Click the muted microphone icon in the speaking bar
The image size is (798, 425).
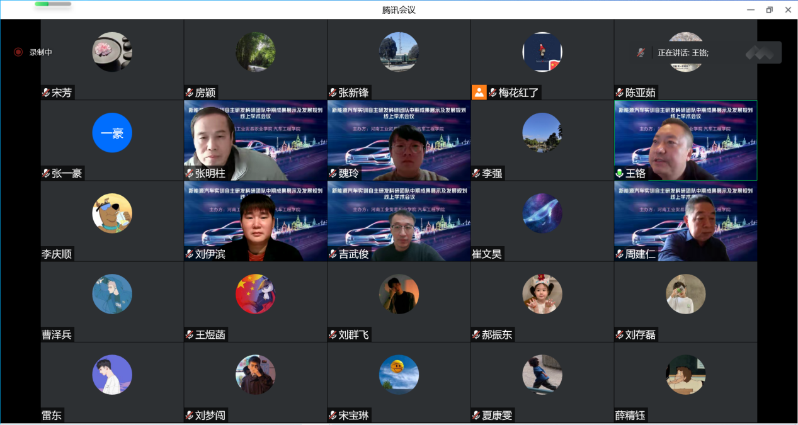click(641, 53)
